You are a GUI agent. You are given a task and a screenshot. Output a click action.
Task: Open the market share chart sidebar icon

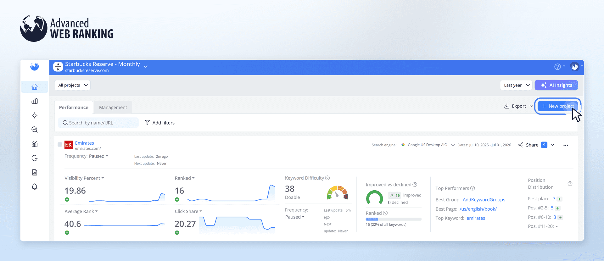coord(35,144)
